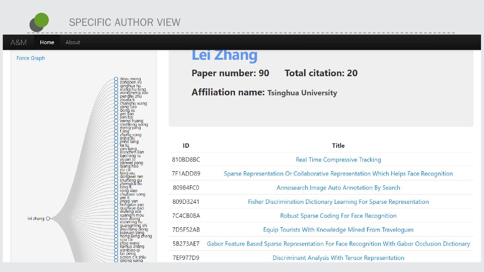
Task: Open the Home tab in navbar
Action: click(x=47, y=42)
